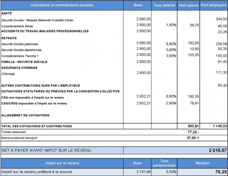Select 'COTISATIONS STATUTAIRES OU PRÉVUES PAR LA CONVENTION COLLECTIVE'
The height and width of the screenshot is (176, 228).
[x=60, y=91]
